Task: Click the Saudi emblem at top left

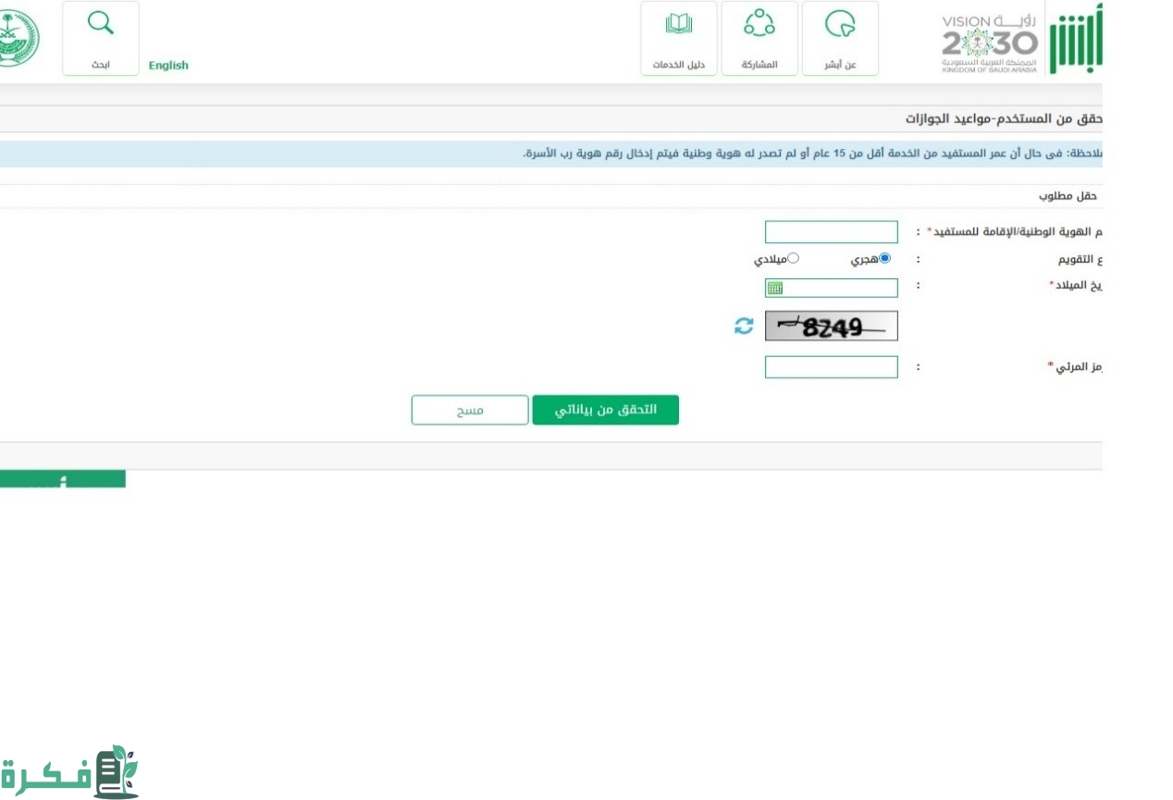Action: [x=19, y=40]
